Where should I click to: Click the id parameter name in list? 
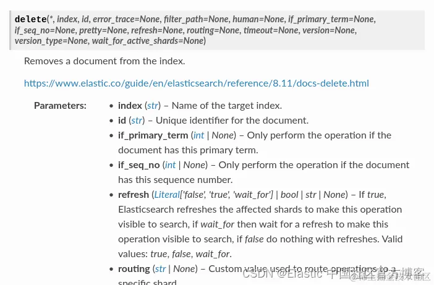coord(122,121)
